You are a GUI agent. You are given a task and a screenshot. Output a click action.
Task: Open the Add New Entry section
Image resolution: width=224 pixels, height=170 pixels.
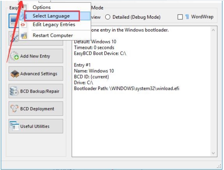pyautogui.click(x=36, y=56)
